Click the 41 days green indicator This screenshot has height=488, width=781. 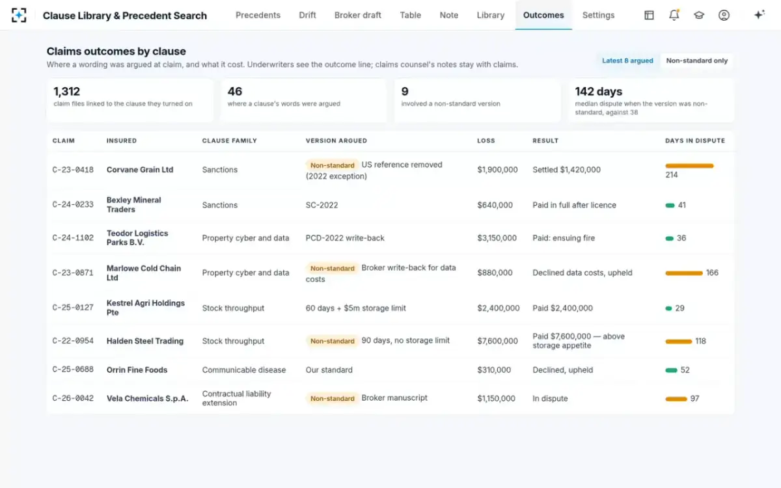click(x=670, y=205)
